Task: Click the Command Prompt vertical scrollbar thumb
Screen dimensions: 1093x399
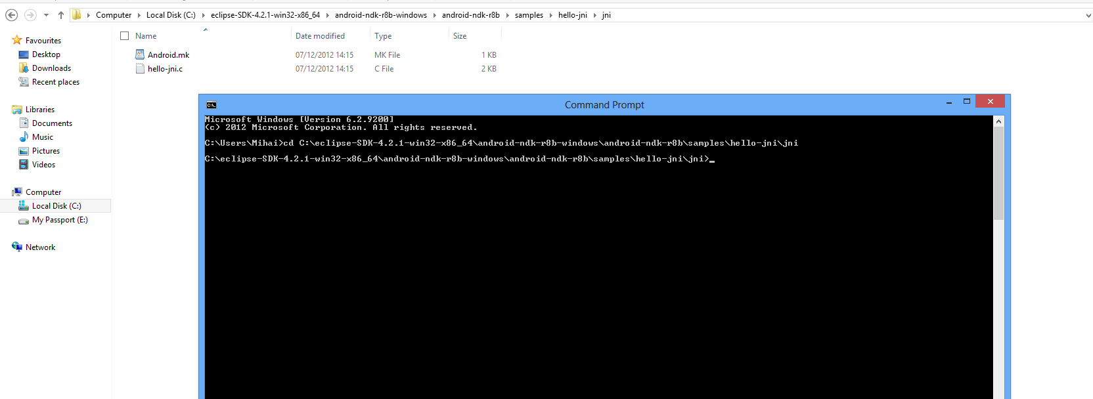Action: [x=999, y=173]
